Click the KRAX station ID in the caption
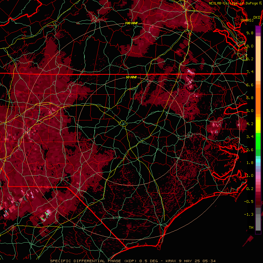The width and height of the screenshot is (263, 263). point(171,261)
